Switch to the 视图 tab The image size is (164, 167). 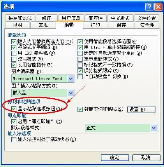pos(18,25)
